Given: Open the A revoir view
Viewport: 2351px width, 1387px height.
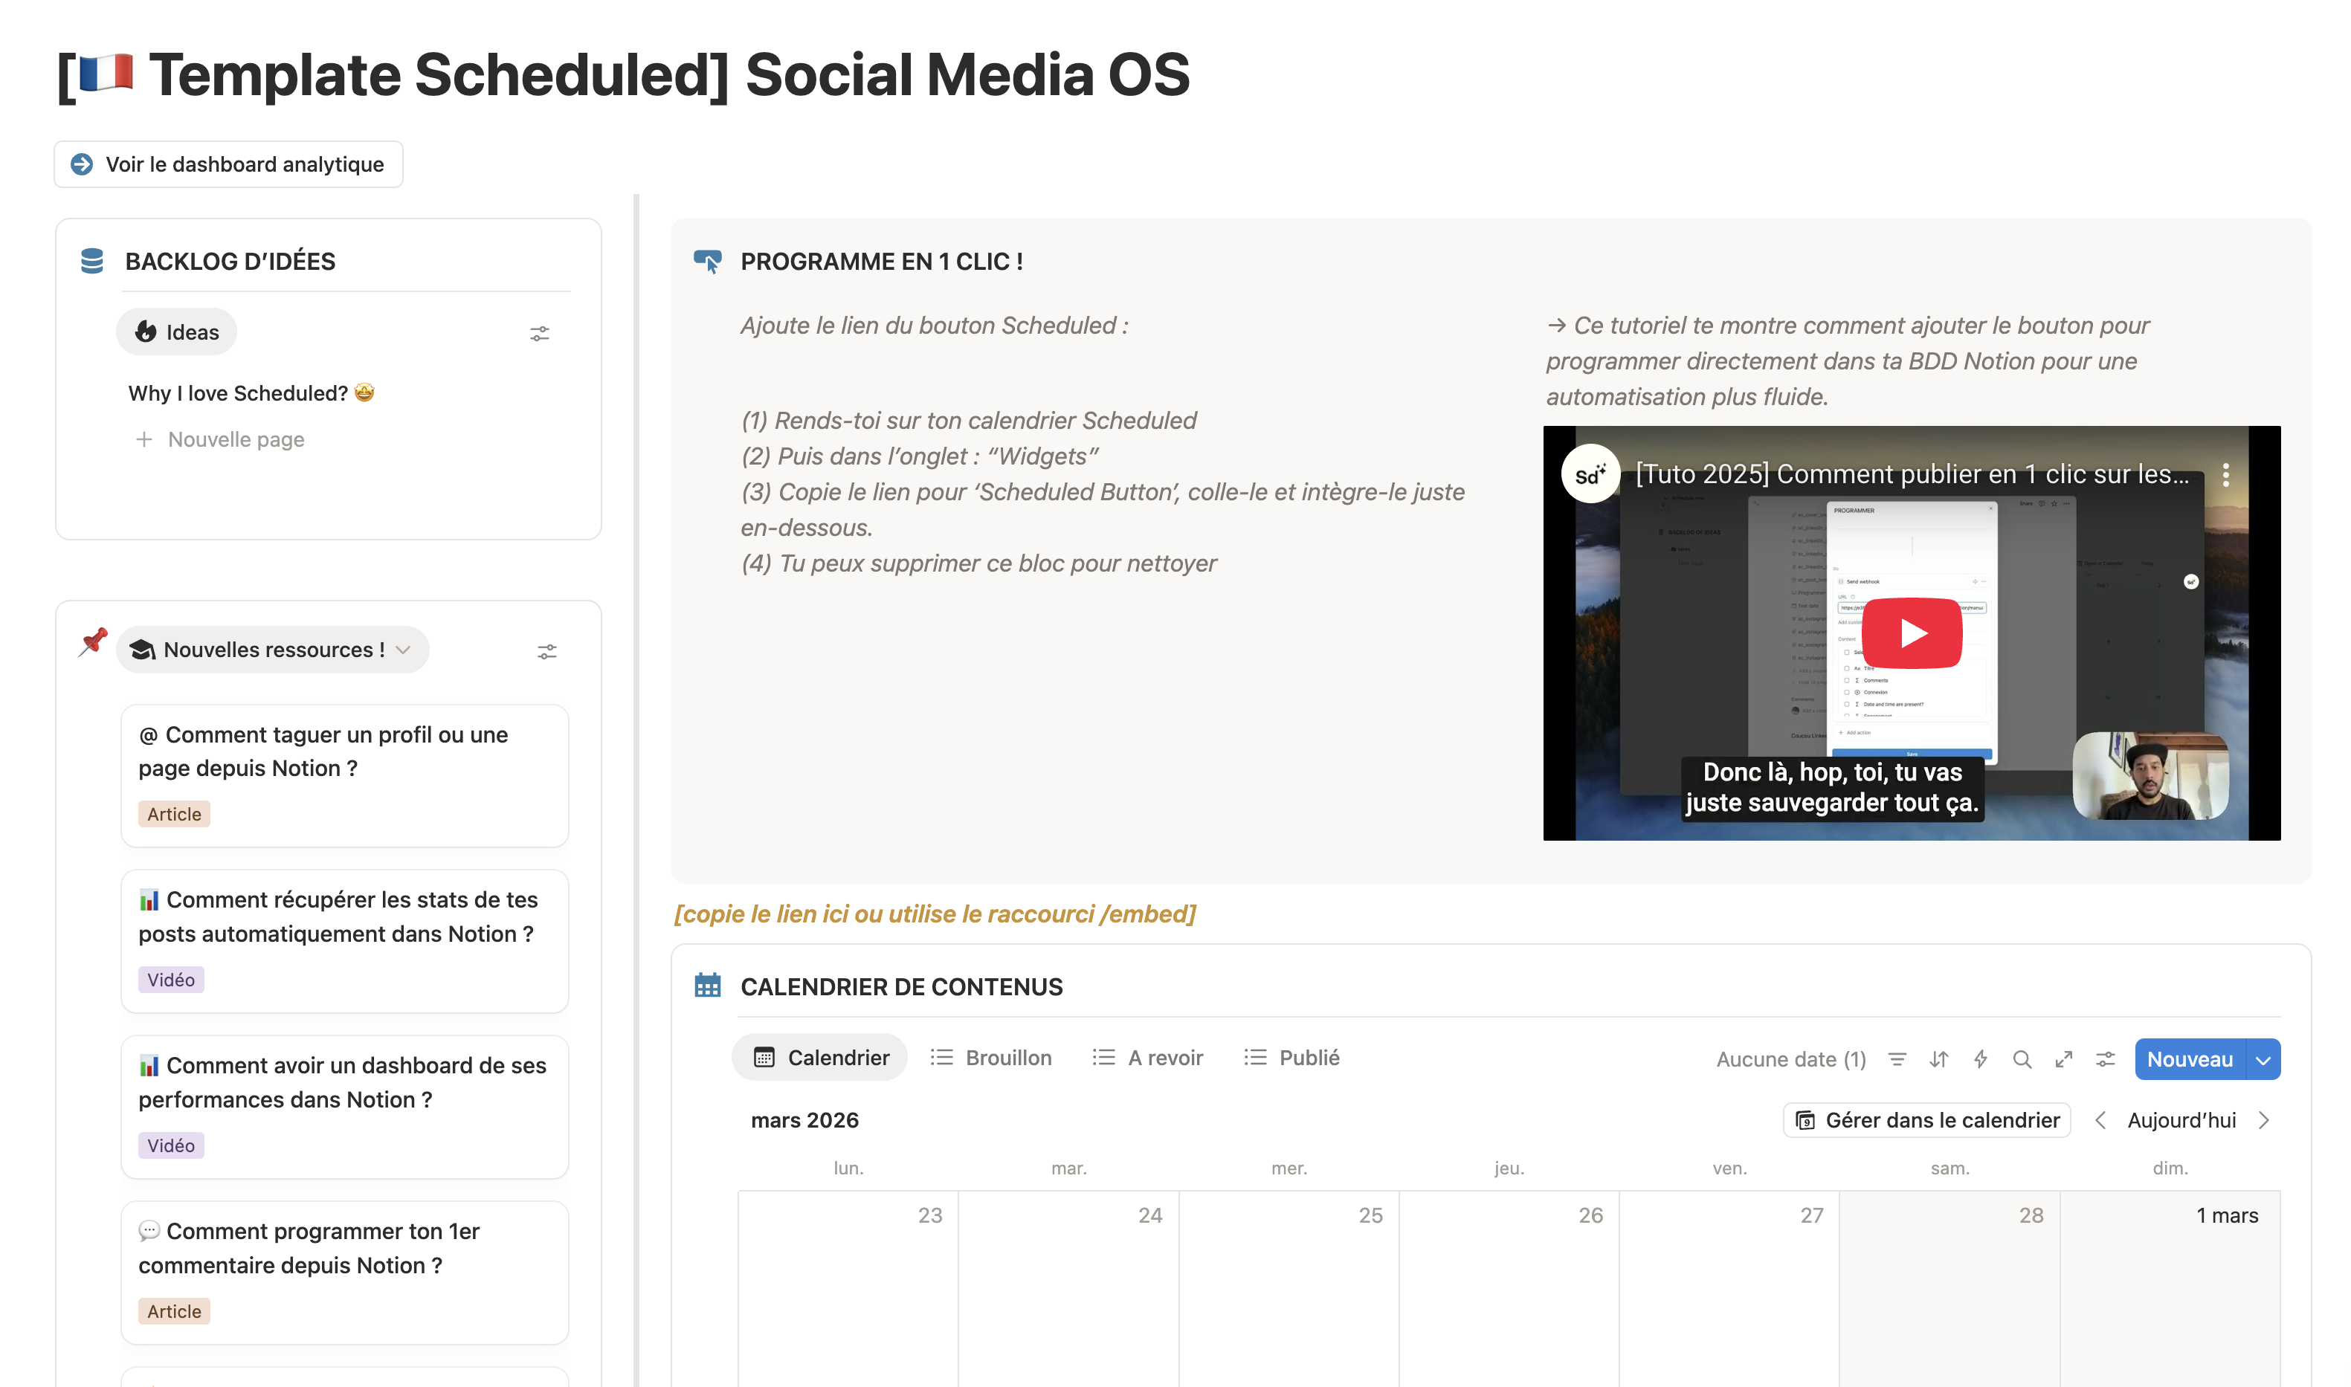Looking at the screenshot, I should point(1147,1057).
